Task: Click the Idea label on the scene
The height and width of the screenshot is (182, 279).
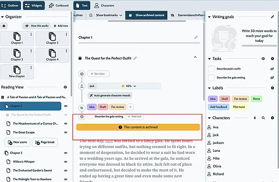Action: (x=92, y=107)
